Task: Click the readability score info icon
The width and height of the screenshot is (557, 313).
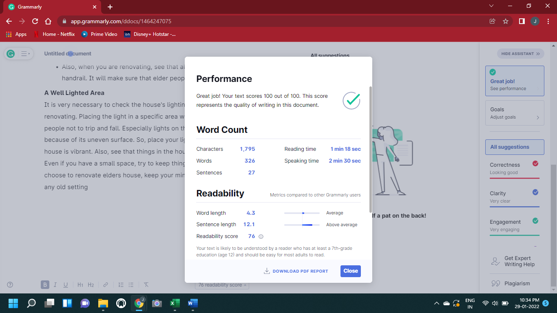Action: coord(261,236)
